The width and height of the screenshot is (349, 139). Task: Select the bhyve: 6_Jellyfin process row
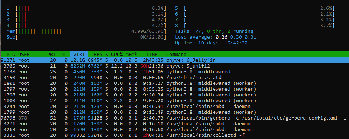click(x=174, y=60)
